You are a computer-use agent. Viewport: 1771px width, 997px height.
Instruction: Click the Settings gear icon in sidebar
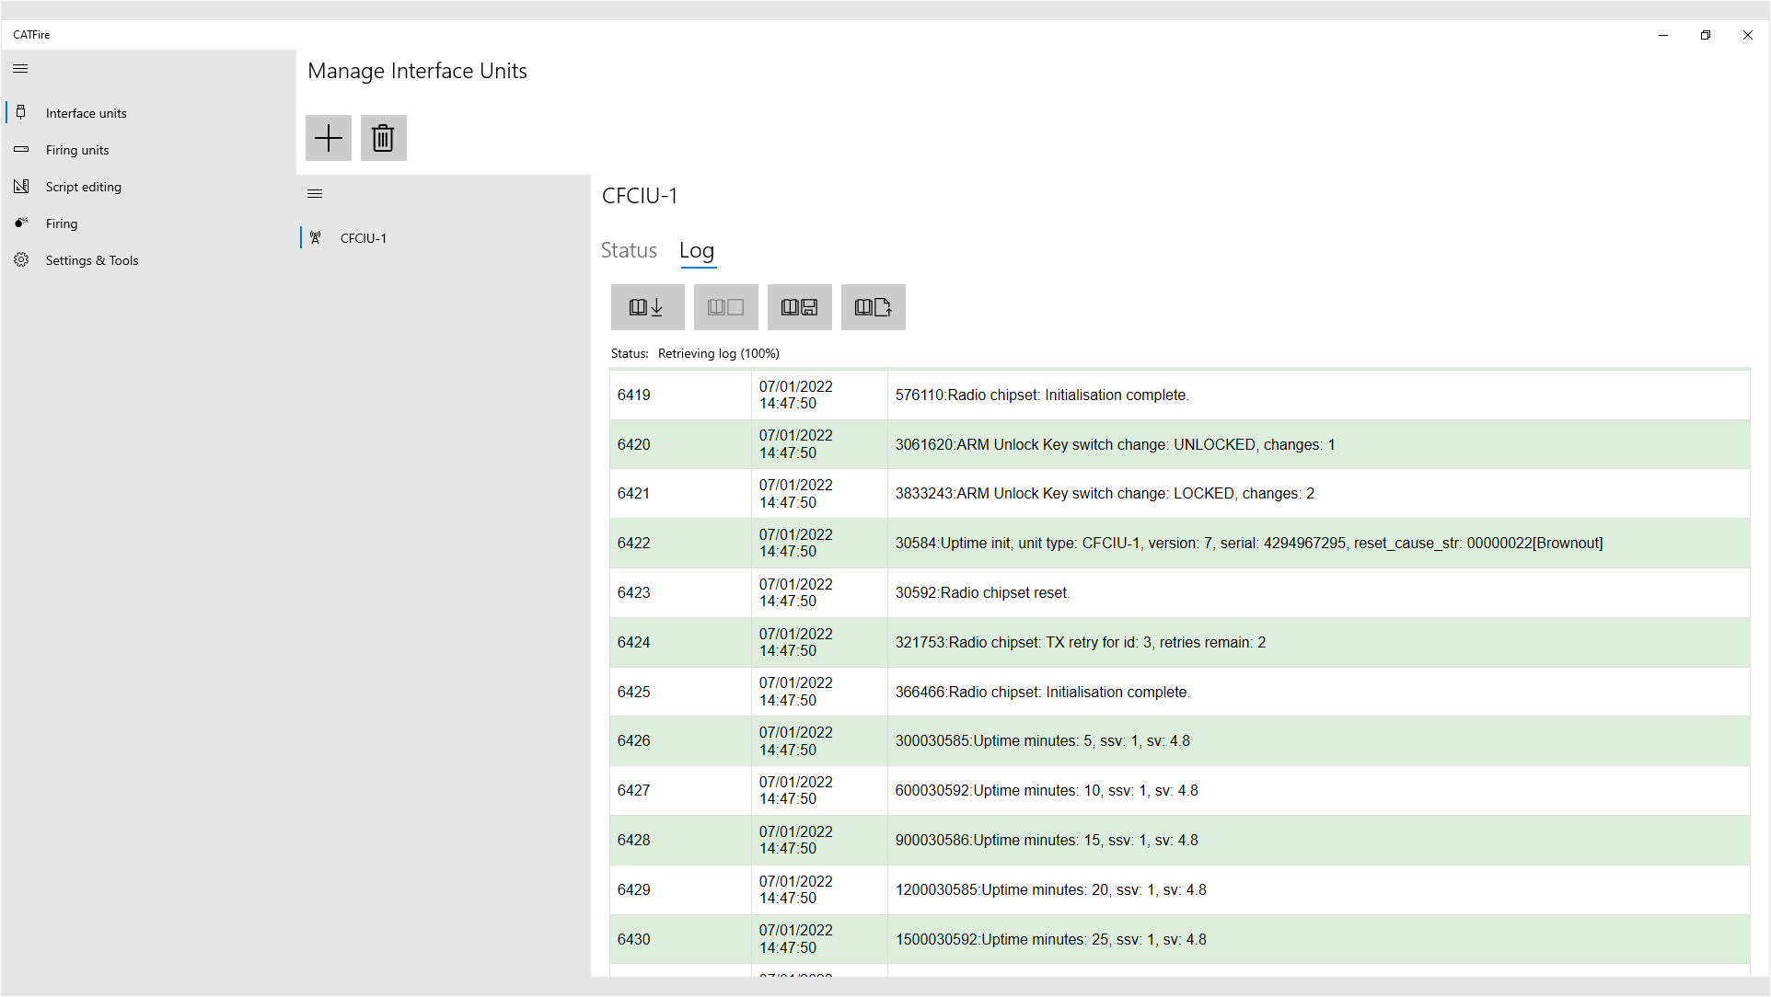[x=21, y=260]
